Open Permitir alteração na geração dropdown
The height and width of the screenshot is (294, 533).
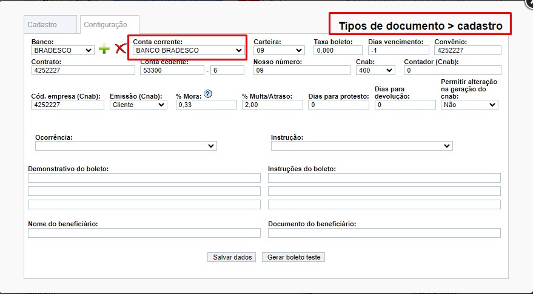pos(469,105)
